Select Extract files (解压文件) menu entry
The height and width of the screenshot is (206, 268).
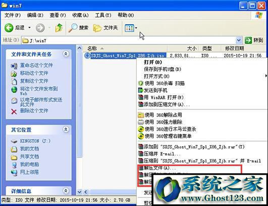(x=157, y=168)
